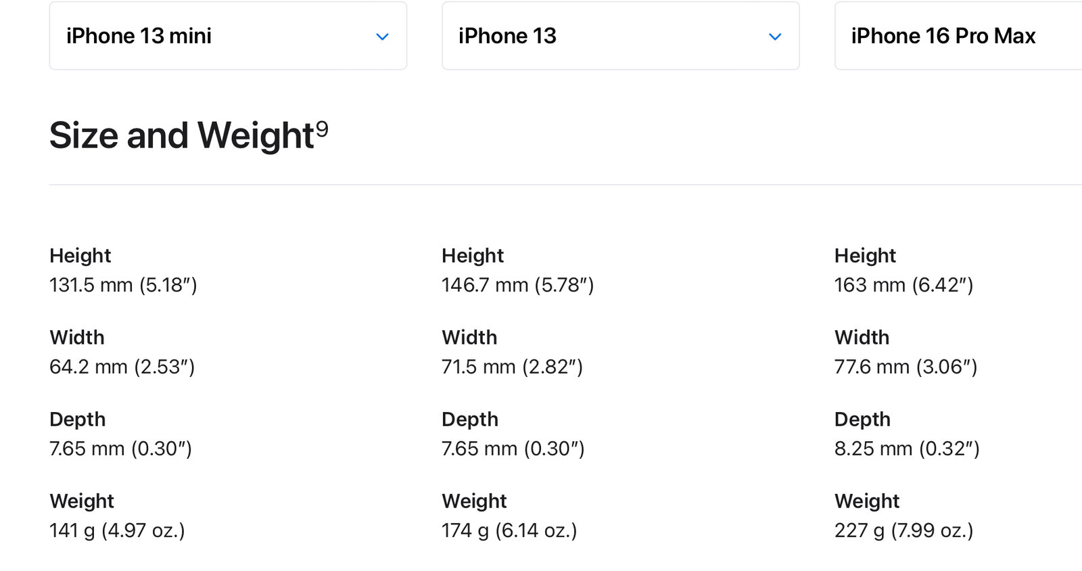Click the Weight label above 141 g

pyautogui.click(x=82, y=501)
